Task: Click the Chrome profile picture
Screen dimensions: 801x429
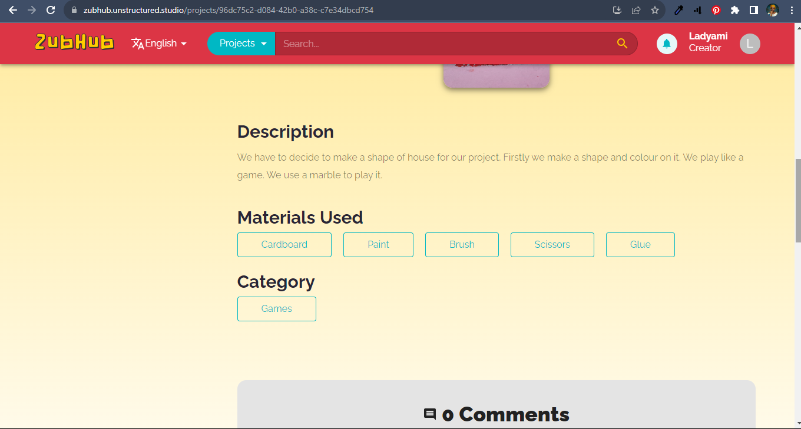Action: (772, 10)
